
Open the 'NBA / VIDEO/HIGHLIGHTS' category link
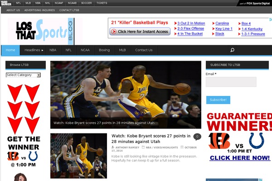coord(162,148)
